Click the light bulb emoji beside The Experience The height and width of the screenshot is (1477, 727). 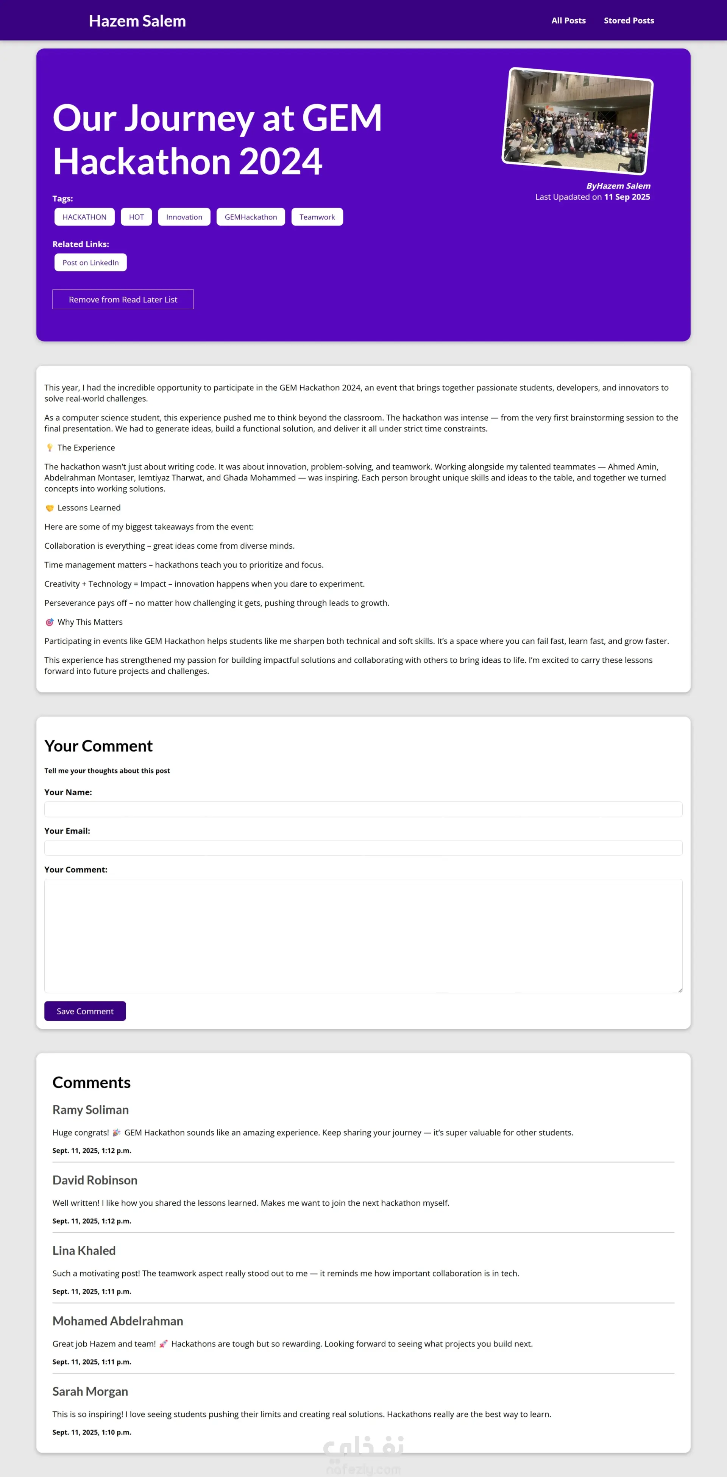tap(50, 448)
